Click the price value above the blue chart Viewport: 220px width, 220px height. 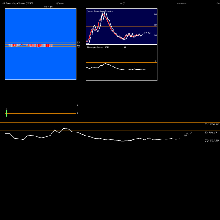pyautogui.click(x=48, y=7)
